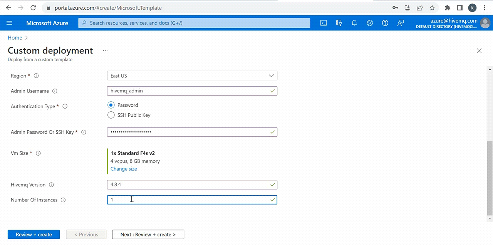Click the form's vertical scrollbar thumb
Viewport: 493px width, 245px height.
pos(490,178)
